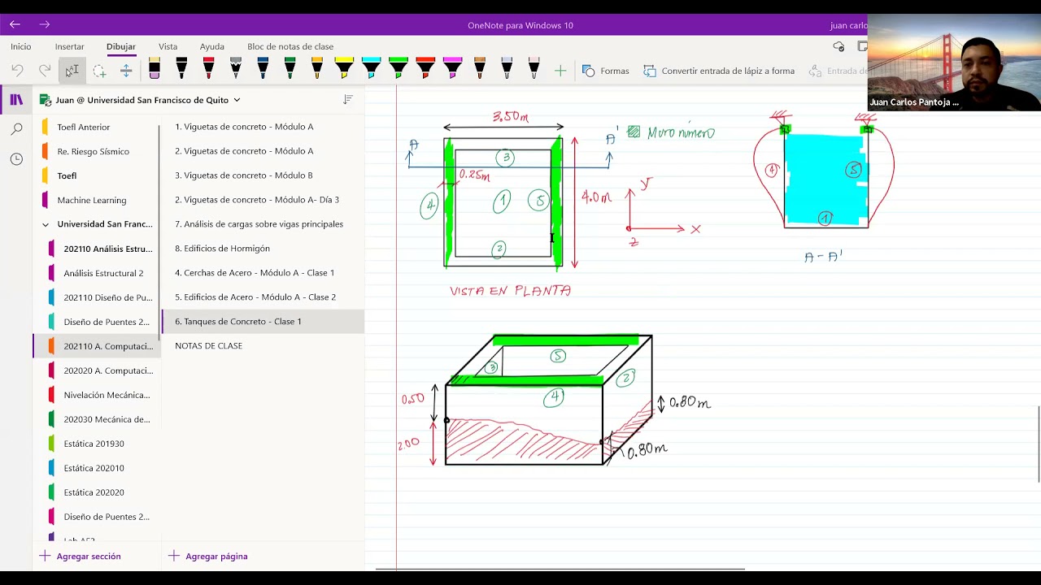The width and height of the screenshot is (1041, 585).
Task: Choose the Lasso Select tool
Action: coord(99,71)
